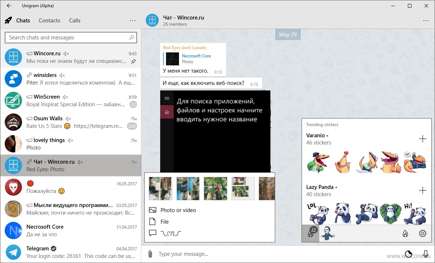The image size is (435, 263).
Task: Pick the Lazy Panda LOL sticker
Action: pos(318,213)
